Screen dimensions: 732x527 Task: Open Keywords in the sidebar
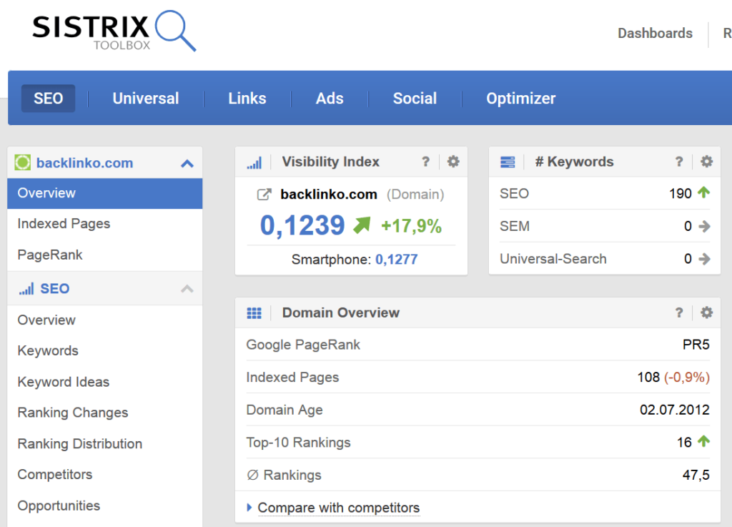pyautogui.click(x=48, y=351)
